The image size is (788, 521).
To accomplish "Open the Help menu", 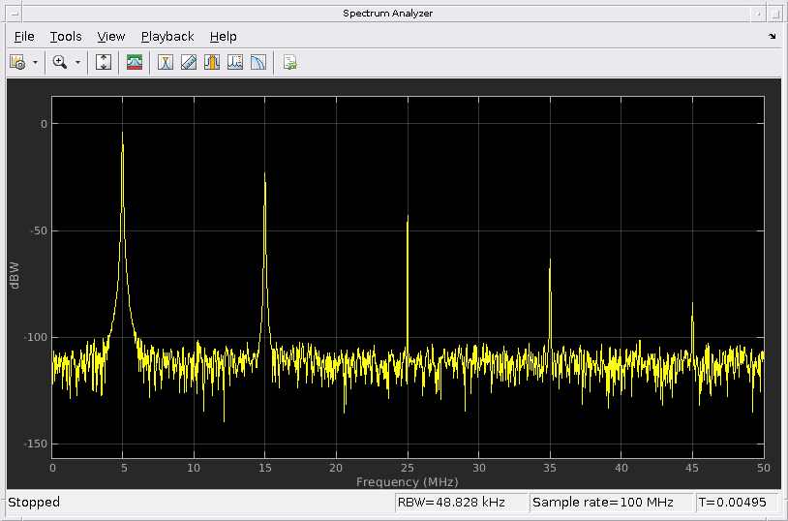I will click(x=223, y=37).
